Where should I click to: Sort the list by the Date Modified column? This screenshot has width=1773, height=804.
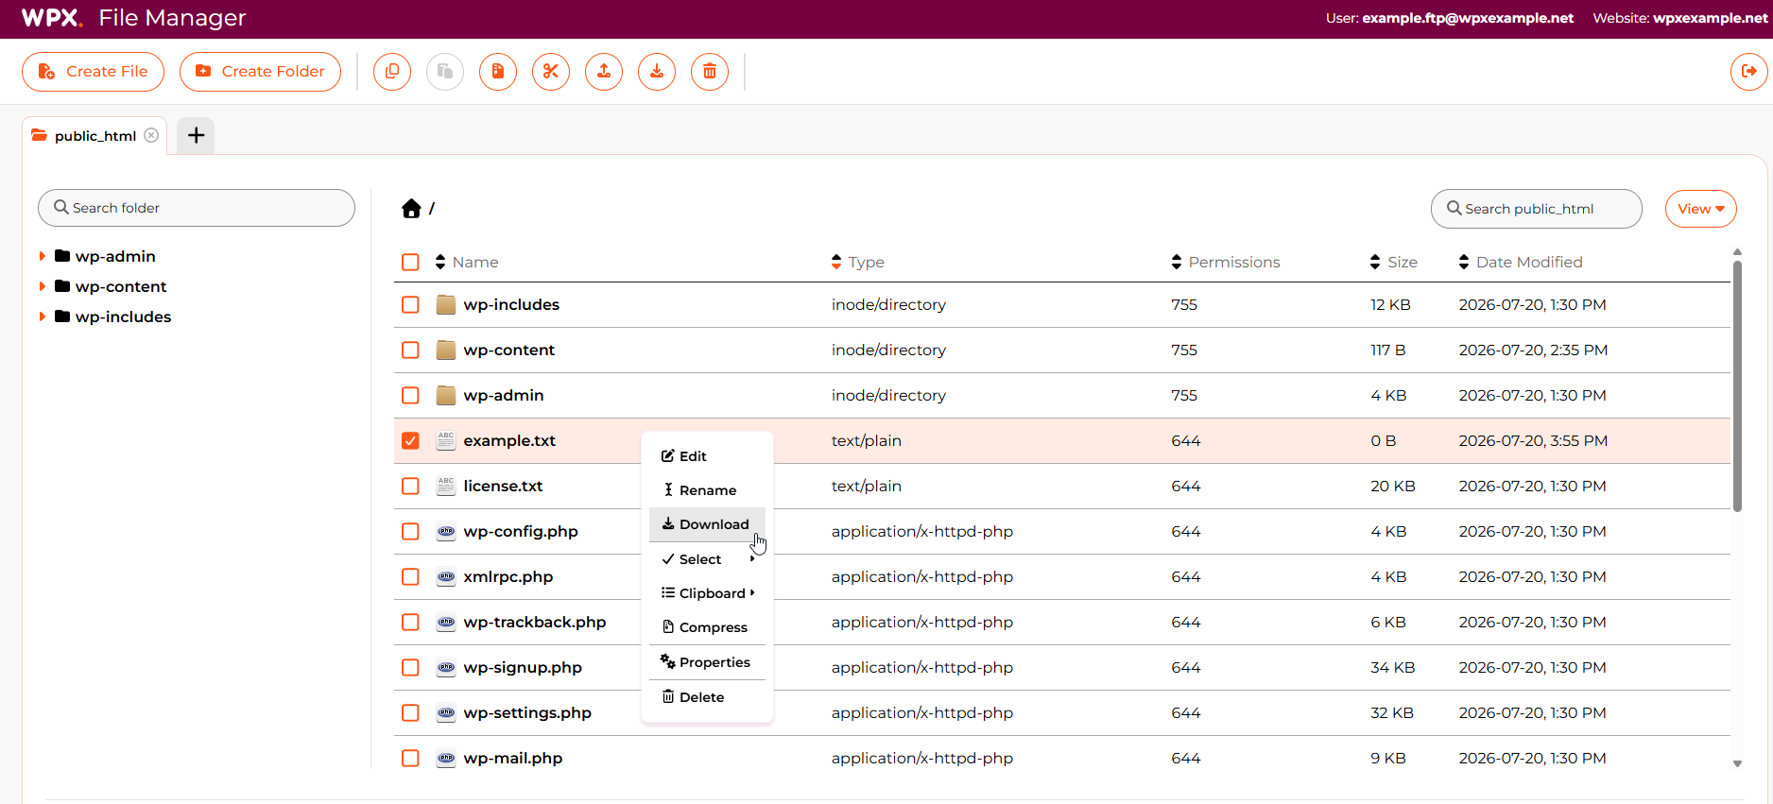pos(1521,262)
